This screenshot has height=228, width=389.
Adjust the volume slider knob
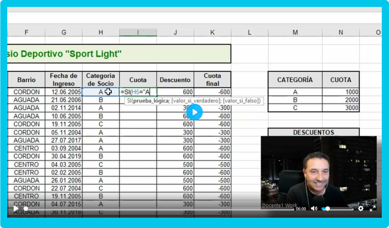(327, 209)
